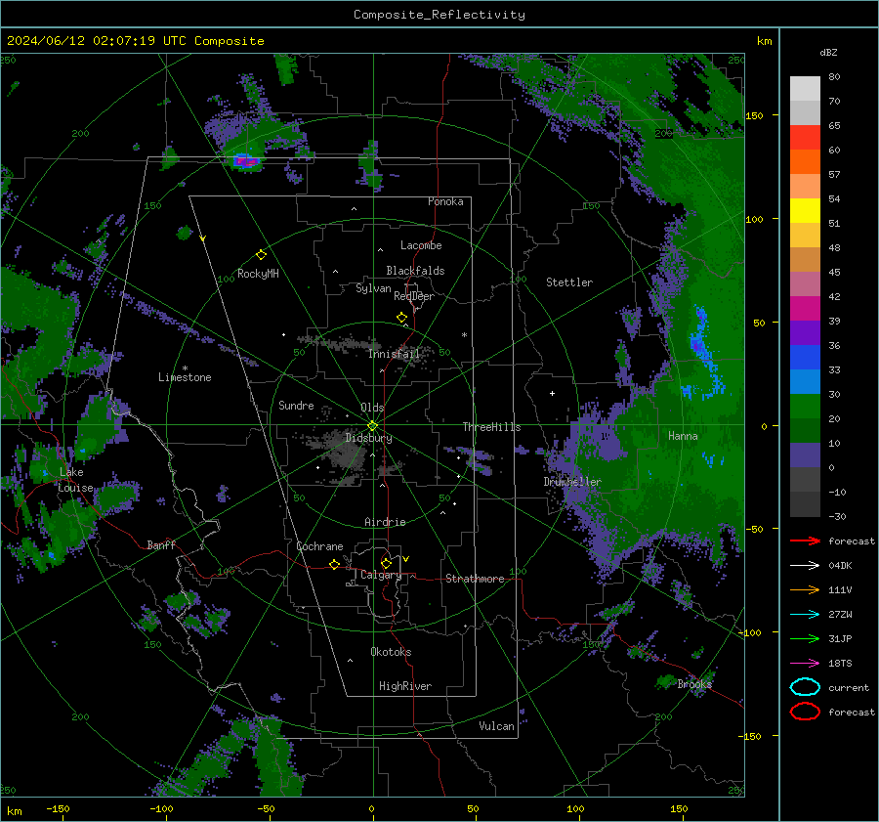Select the cyan 27ZW arrow icon
Screen dimensions: 879x822
pyautogui.click(x=805, y=615)
